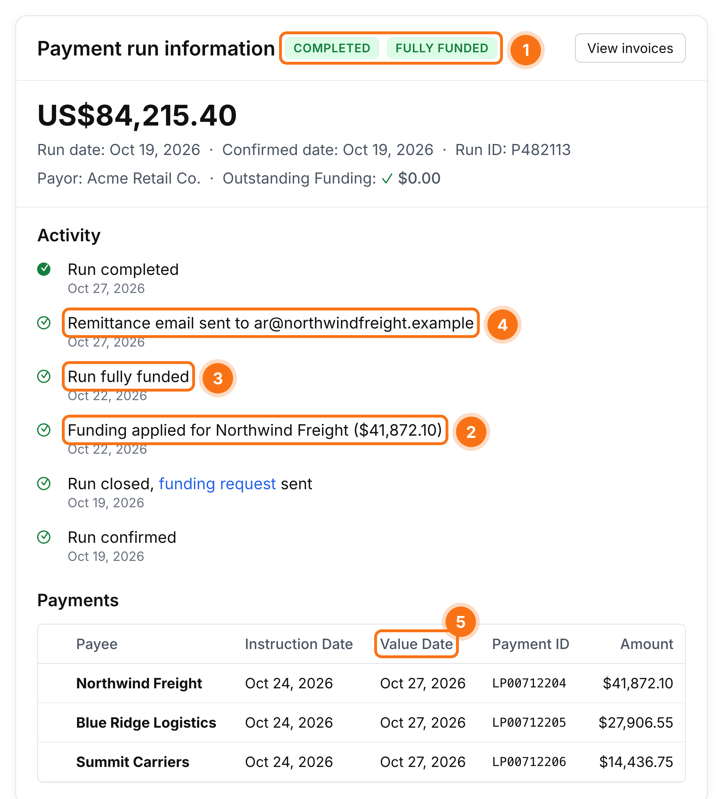Click payment ID LP00712205

tap(529, 723)
